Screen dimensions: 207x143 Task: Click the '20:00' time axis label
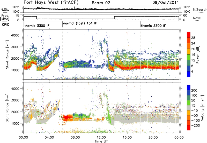coord(153,138)
